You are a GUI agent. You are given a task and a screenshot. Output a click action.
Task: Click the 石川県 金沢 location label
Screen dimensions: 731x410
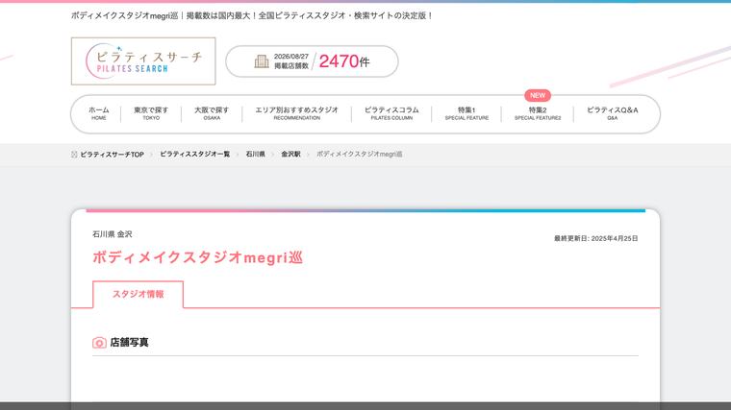pyautogui.click(x=113, y=234)
